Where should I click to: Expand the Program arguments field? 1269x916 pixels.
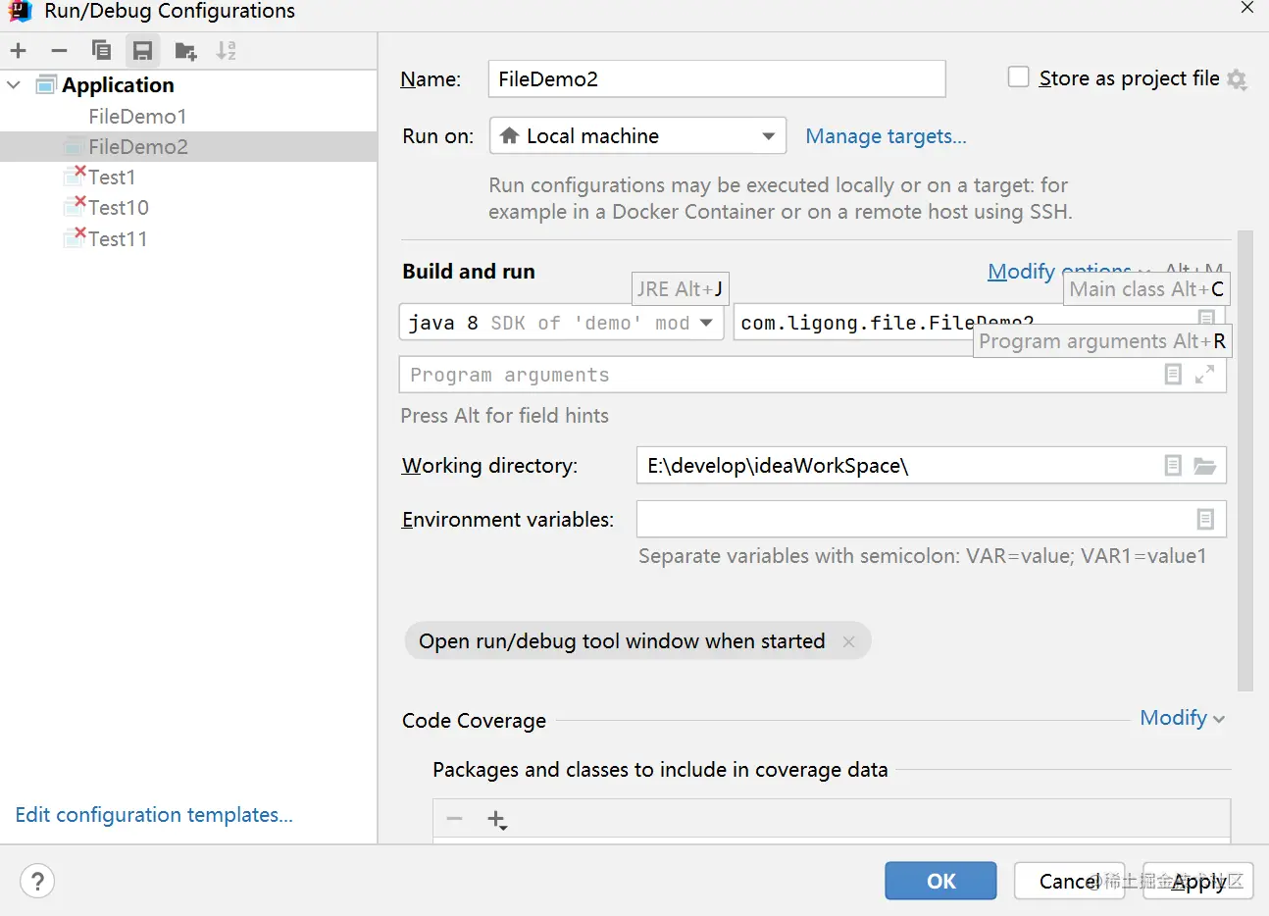(1205, 375)
